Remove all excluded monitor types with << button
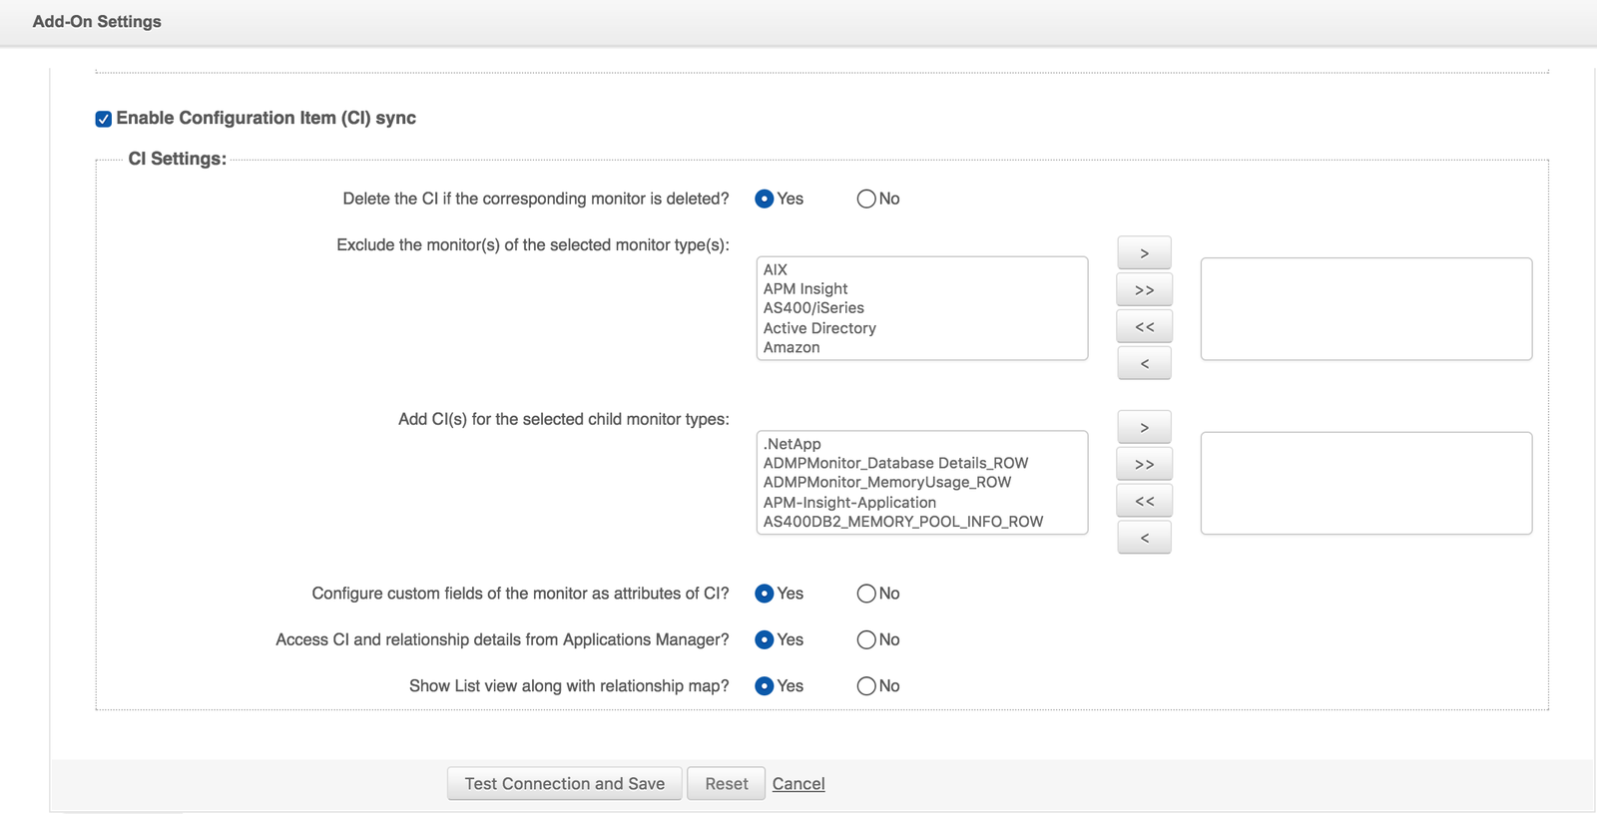This screenshot has width=1597, height=814. click(1144, 327)
